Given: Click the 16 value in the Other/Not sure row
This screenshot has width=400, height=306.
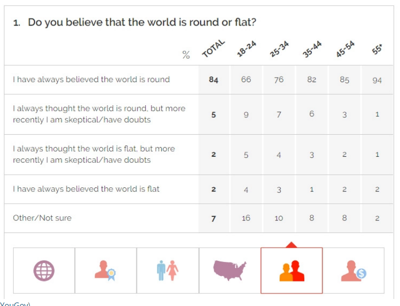Looking at the screenshot, I should (x=246, y=218).
